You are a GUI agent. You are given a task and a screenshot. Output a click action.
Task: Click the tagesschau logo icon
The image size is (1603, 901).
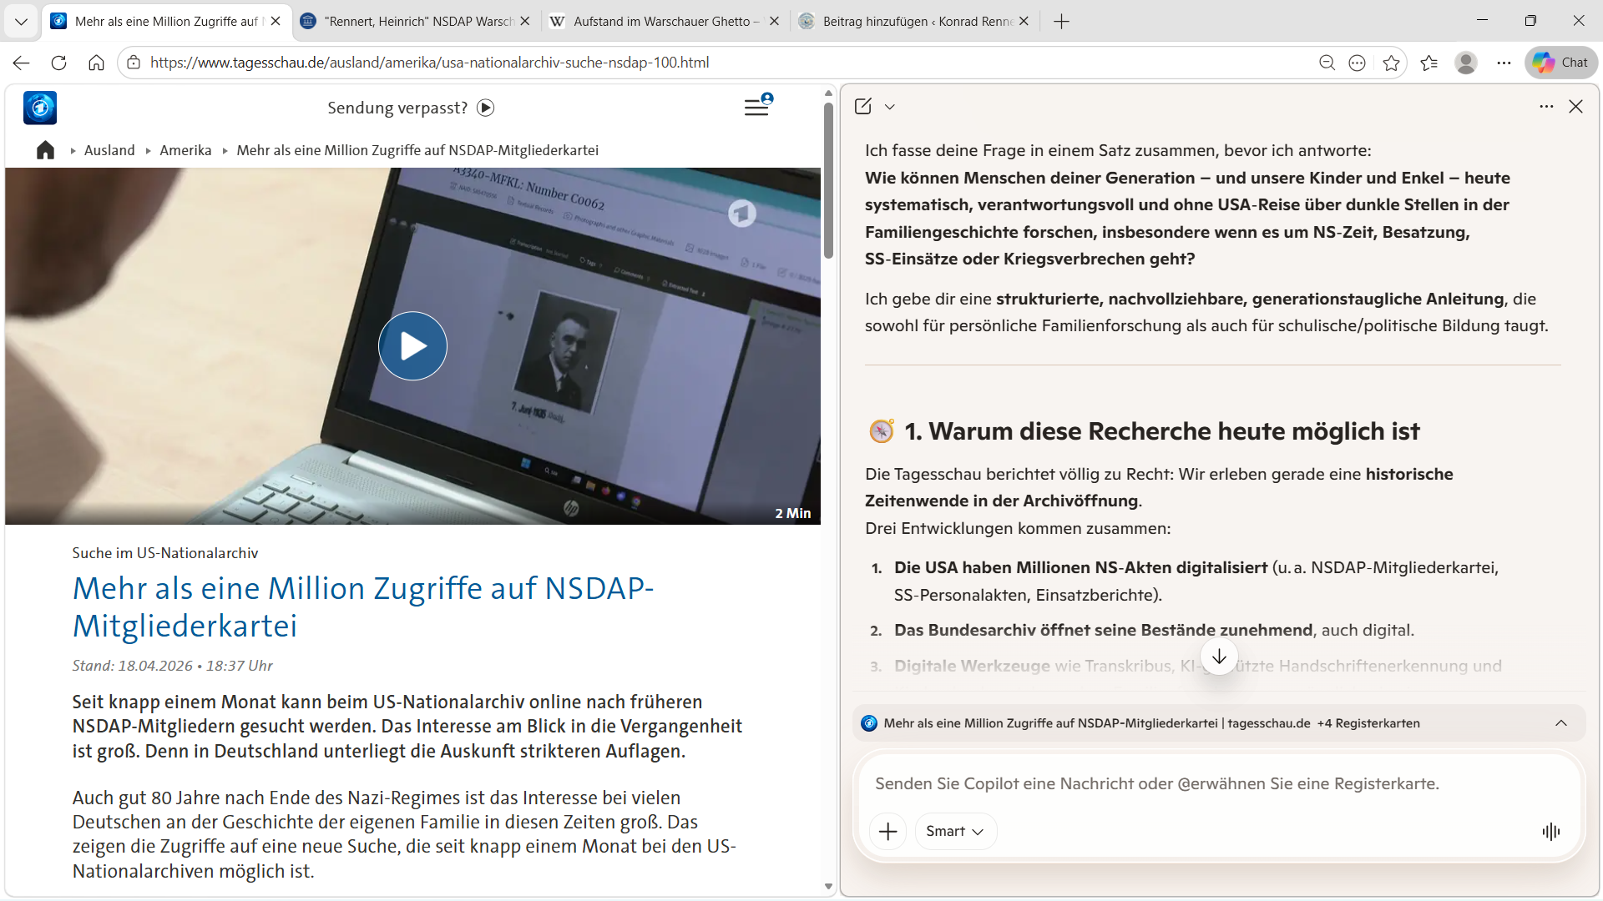tap(40, 108)
